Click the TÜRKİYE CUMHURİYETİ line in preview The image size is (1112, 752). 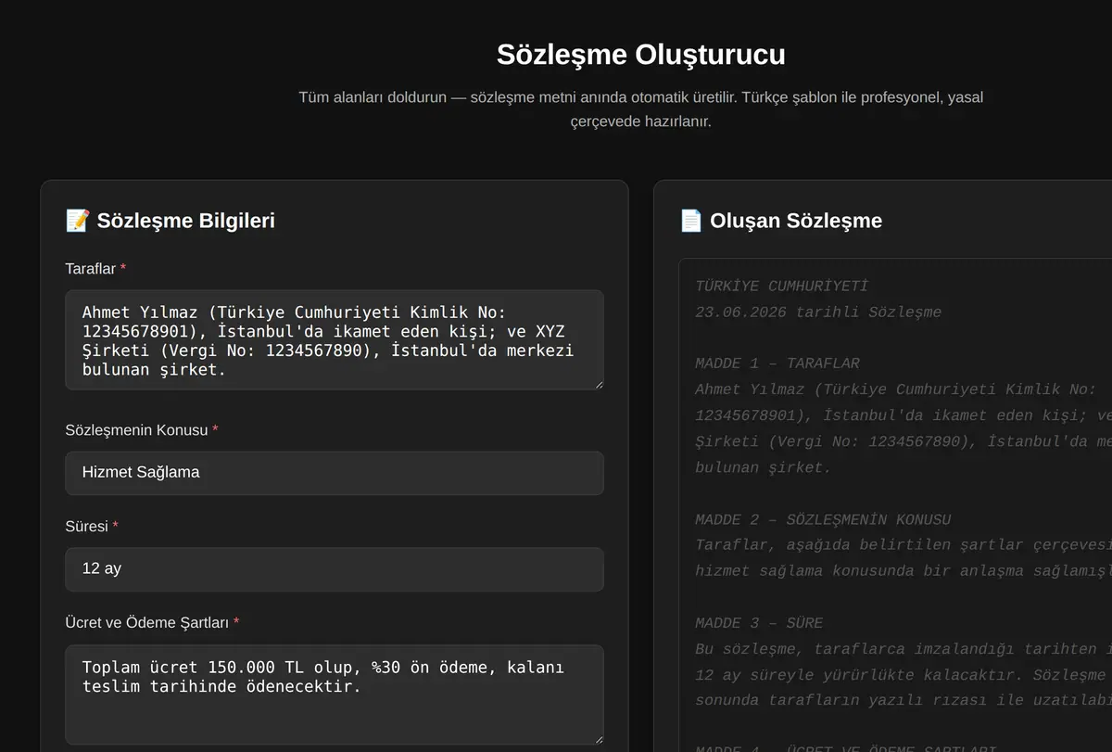tap(782, 287)
